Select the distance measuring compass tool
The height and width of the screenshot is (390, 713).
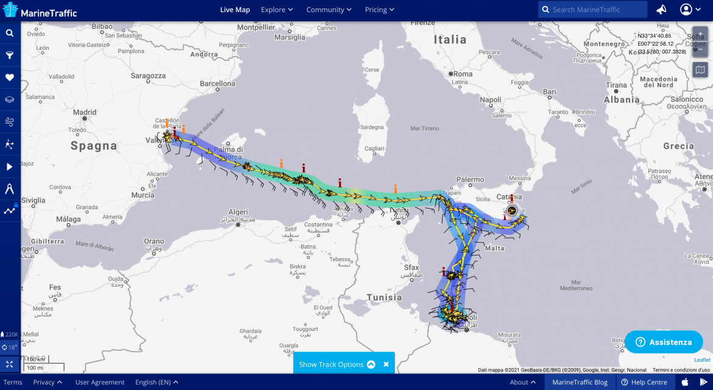[10, 189]
